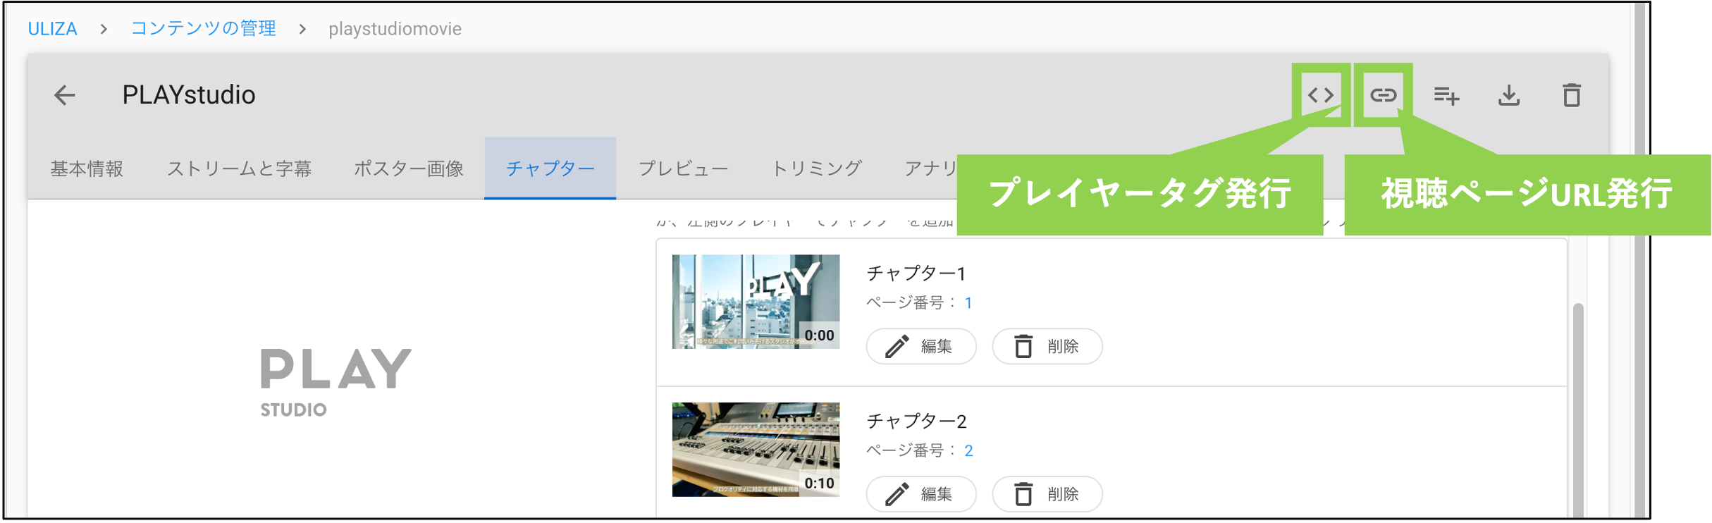Click the PLAY STUDIO player preview area
This screenshot has width=1712, height=523.
335,382
